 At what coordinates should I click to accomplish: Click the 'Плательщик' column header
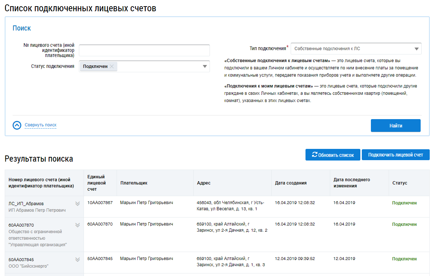click(134, 183)
